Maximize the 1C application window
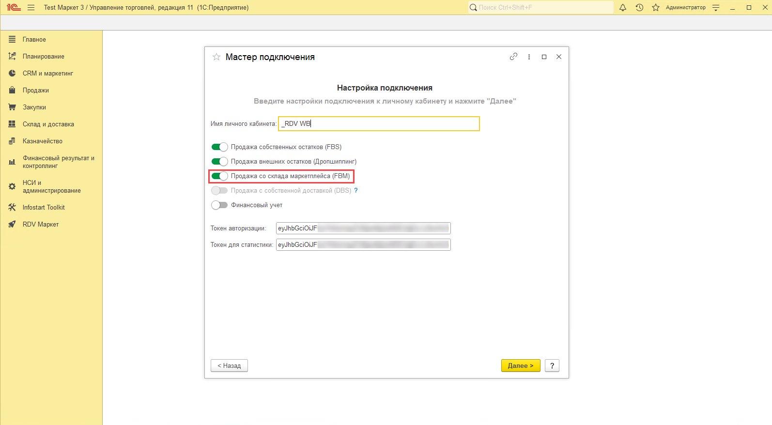Screen dimensions: 772x425 point(749,7)
